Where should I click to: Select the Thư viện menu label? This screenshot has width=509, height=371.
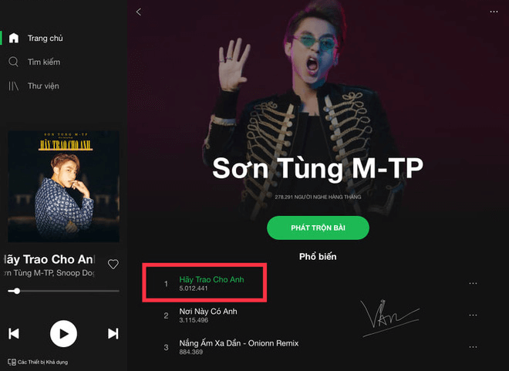[x=43, y=86]
